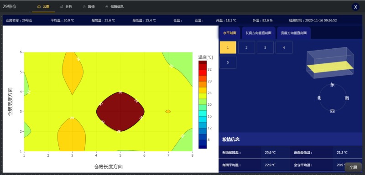Click the 分析 chart icon
This screenshot has width=365, height=175.
tap(62, 7)
